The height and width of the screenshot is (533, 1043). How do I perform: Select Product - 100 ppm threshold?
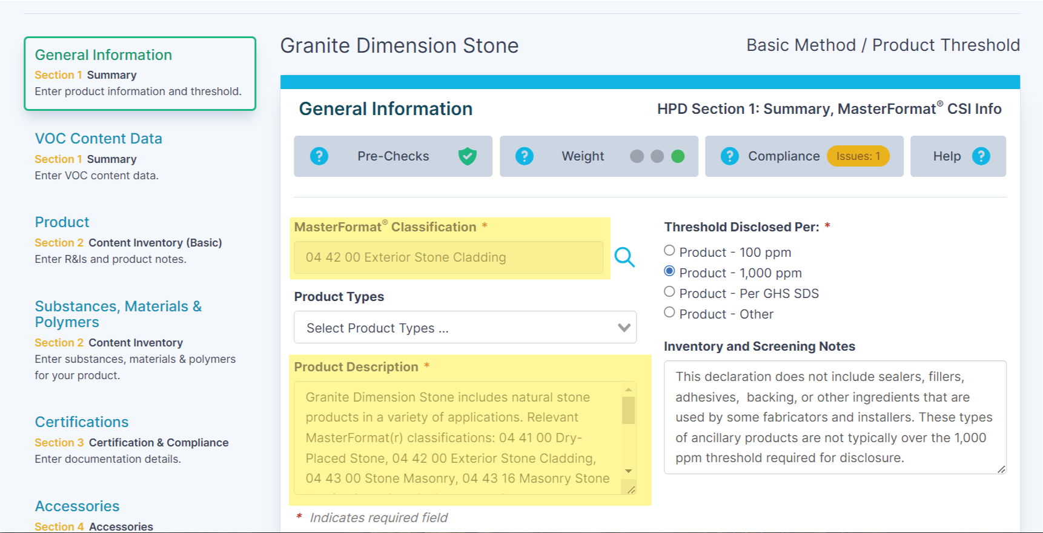(669, 251)
